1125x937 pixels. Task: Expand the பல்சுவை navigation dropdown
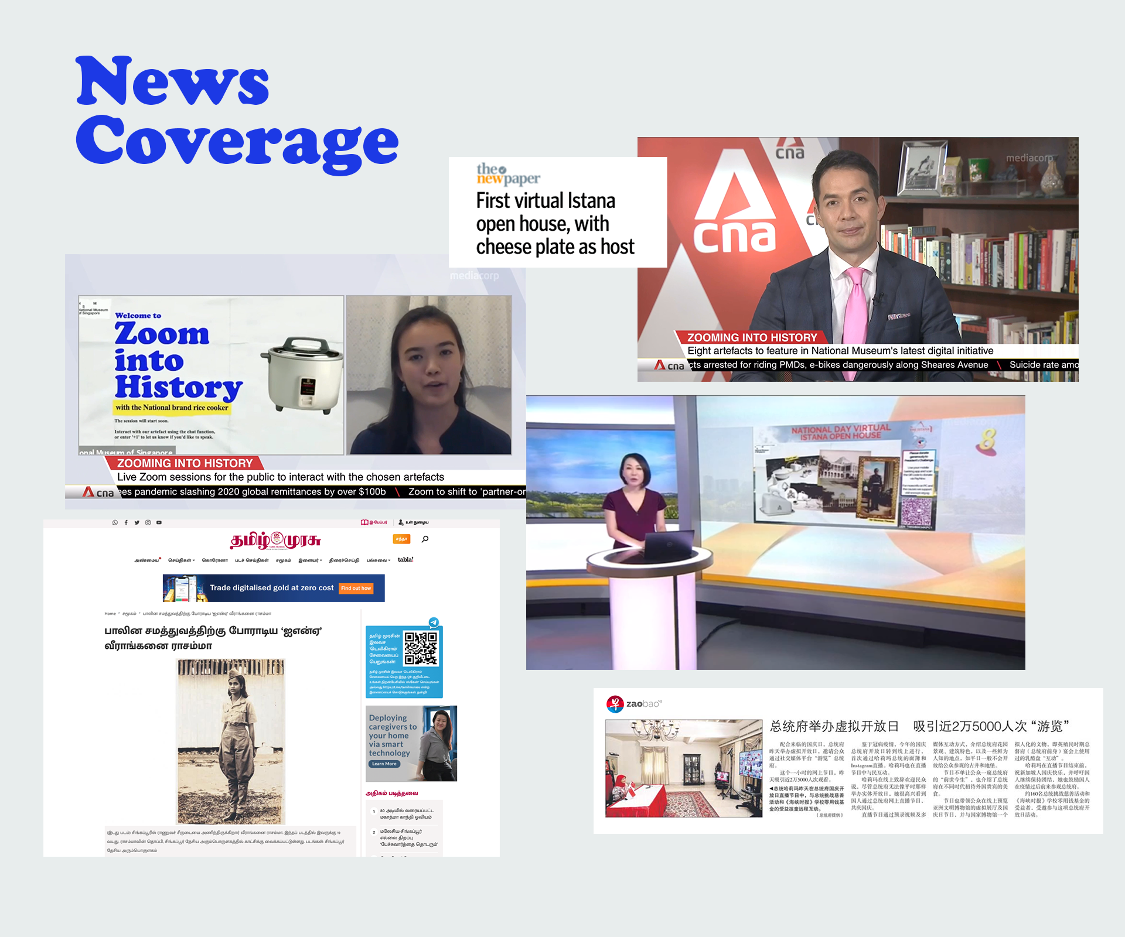(x=379, y=560)
